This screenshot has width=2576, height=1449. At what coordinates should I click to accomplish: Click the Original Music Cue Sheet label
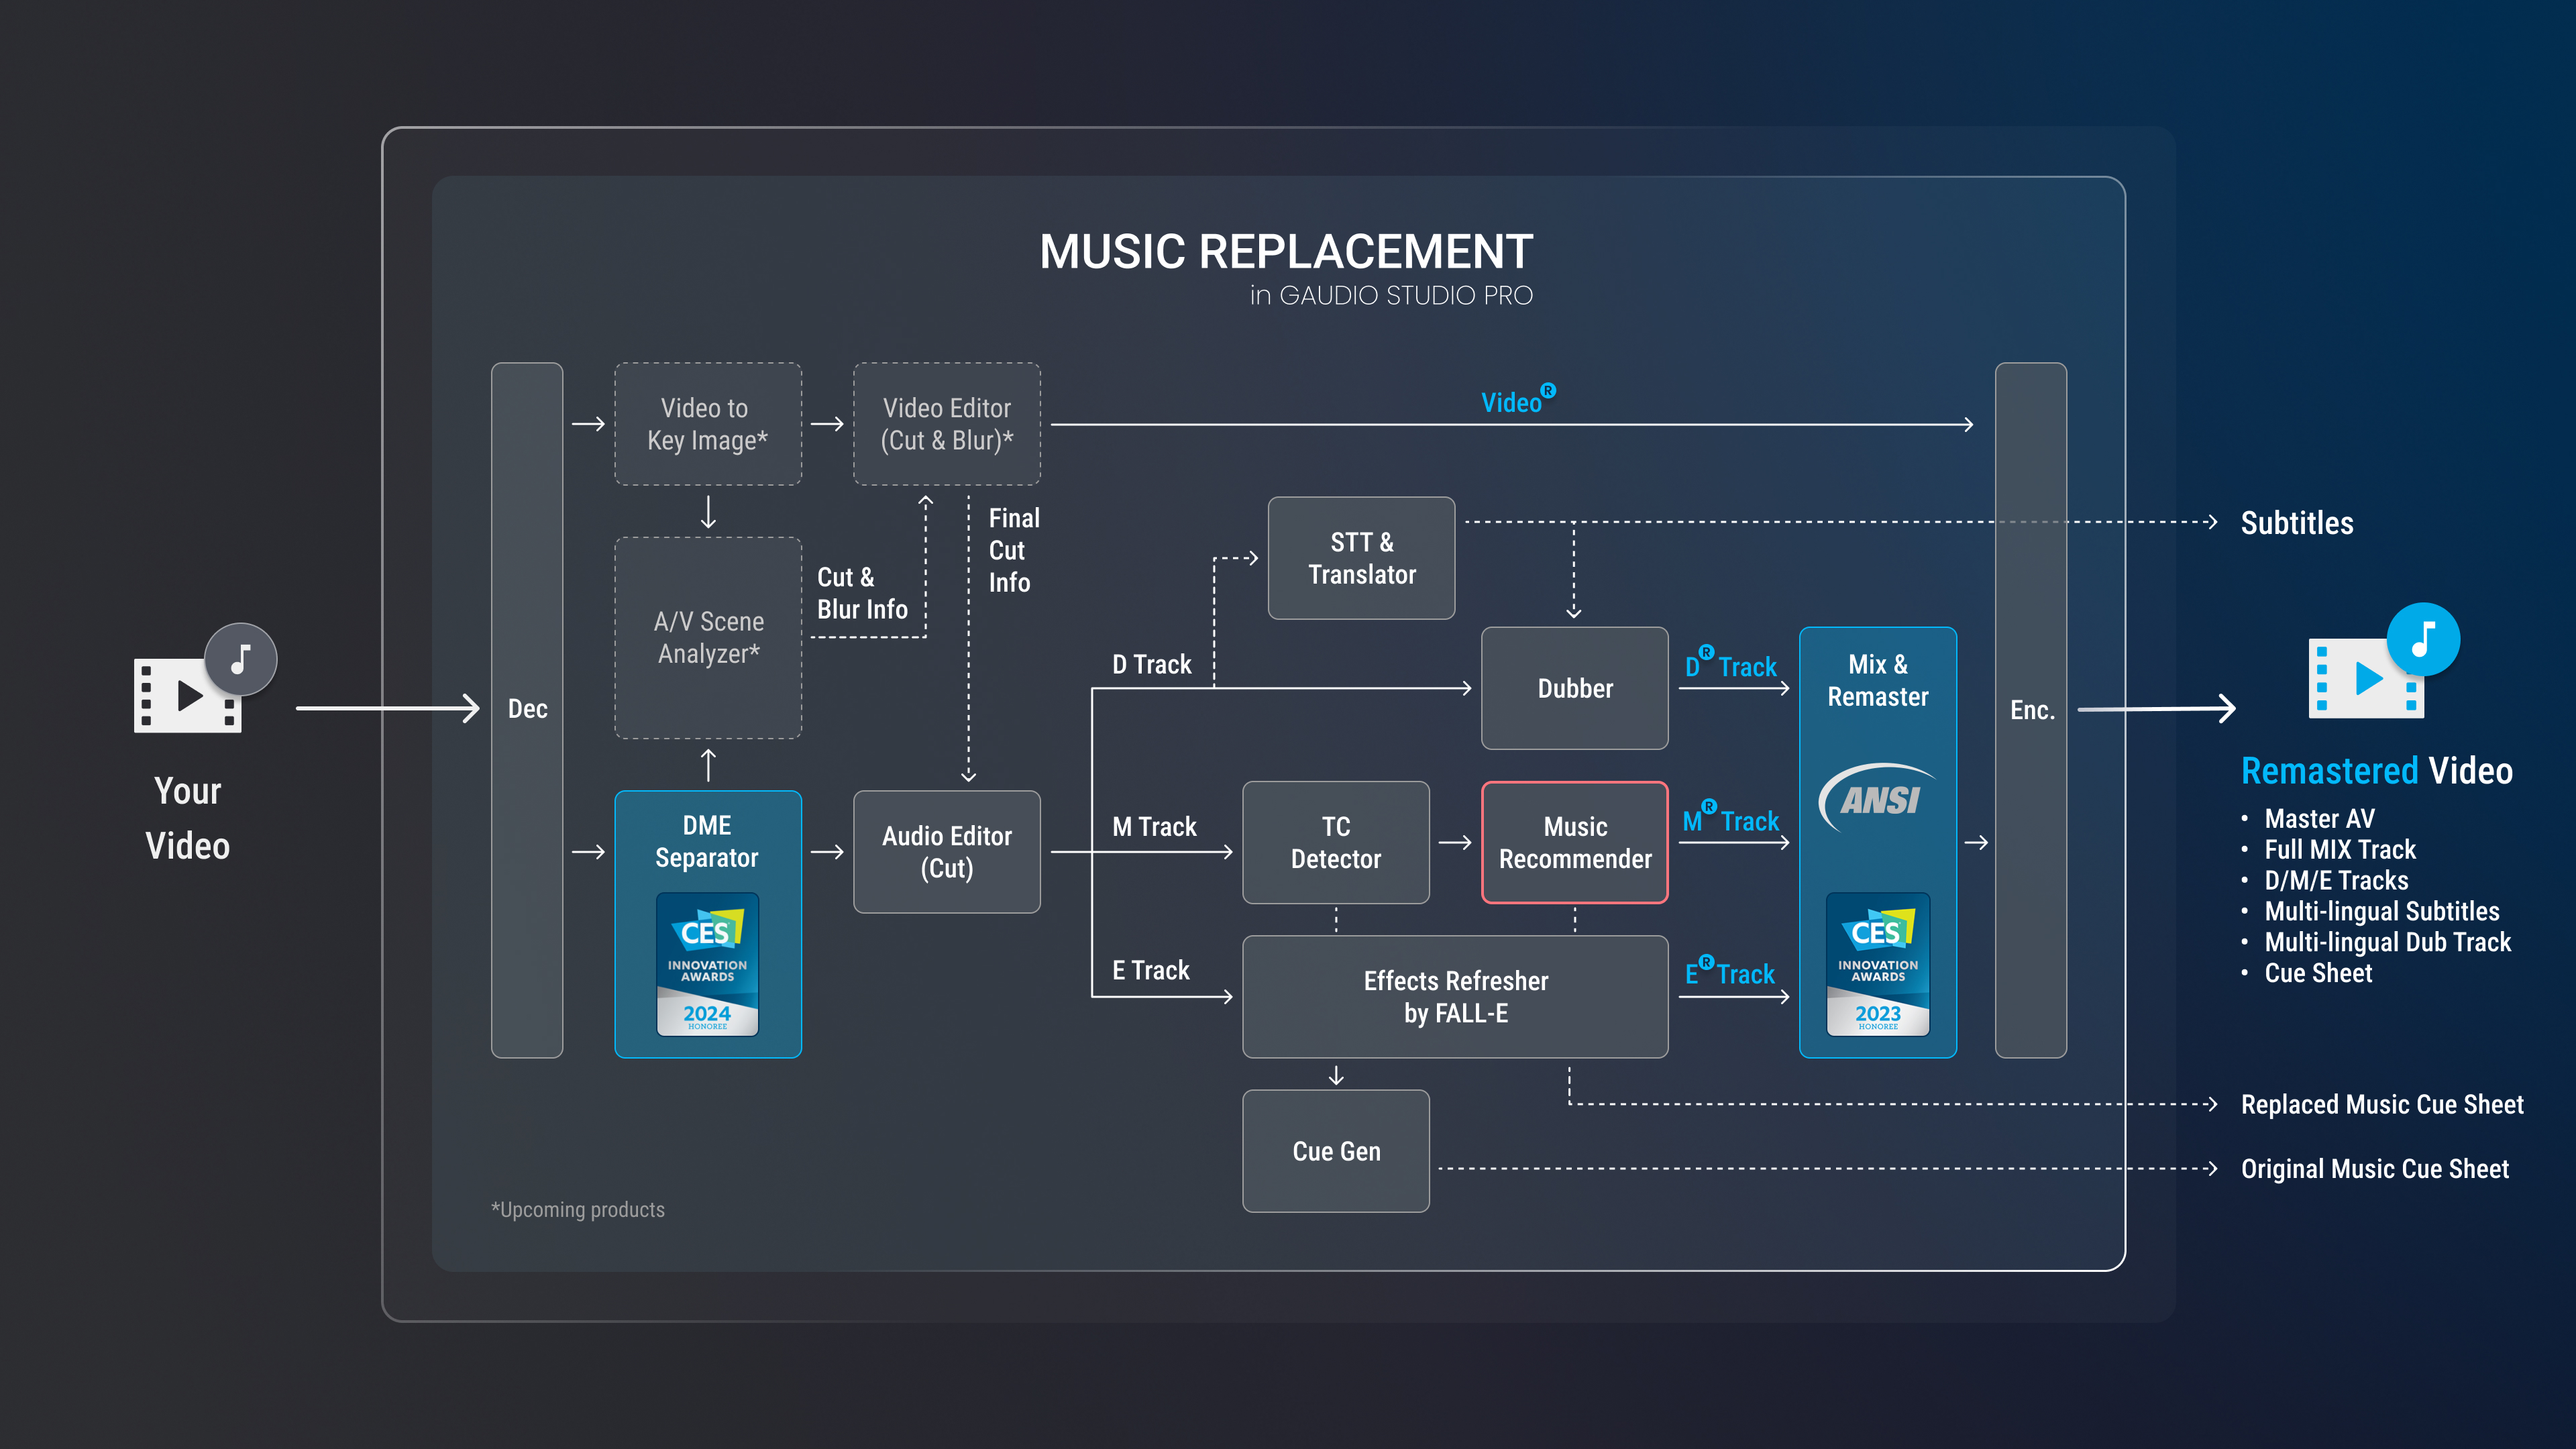2375,1169
